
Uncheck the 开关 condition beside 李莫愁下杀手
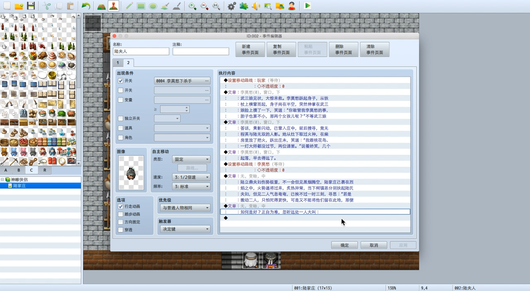[121, 81]
